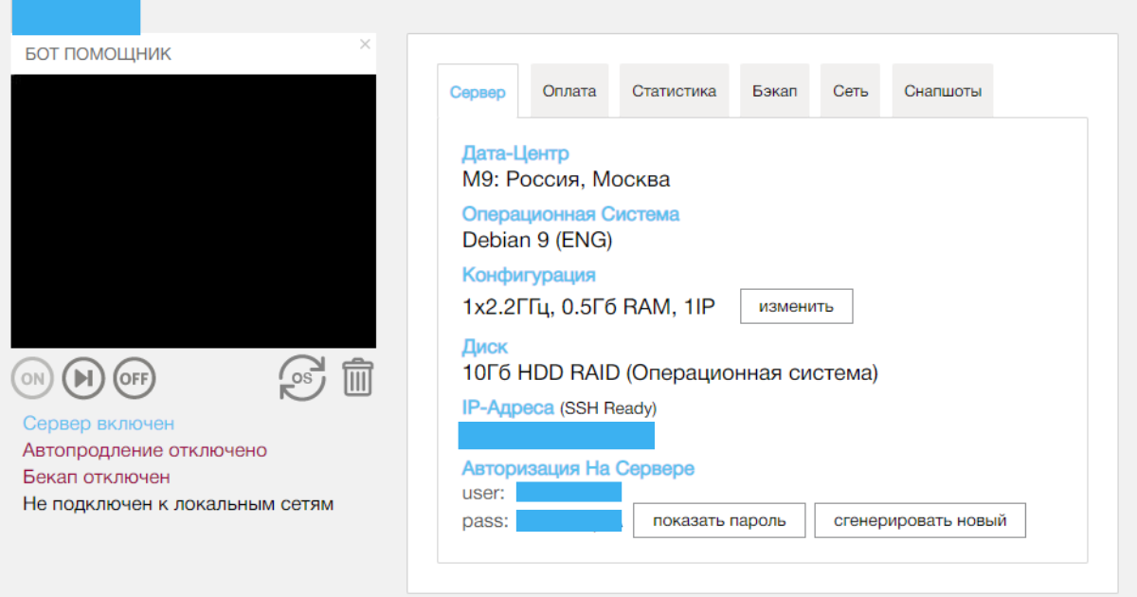Viewport: 1137px width, 597px height.
Task: Reinstall the OS via the circular OS icon
Action: pos(301,377)
